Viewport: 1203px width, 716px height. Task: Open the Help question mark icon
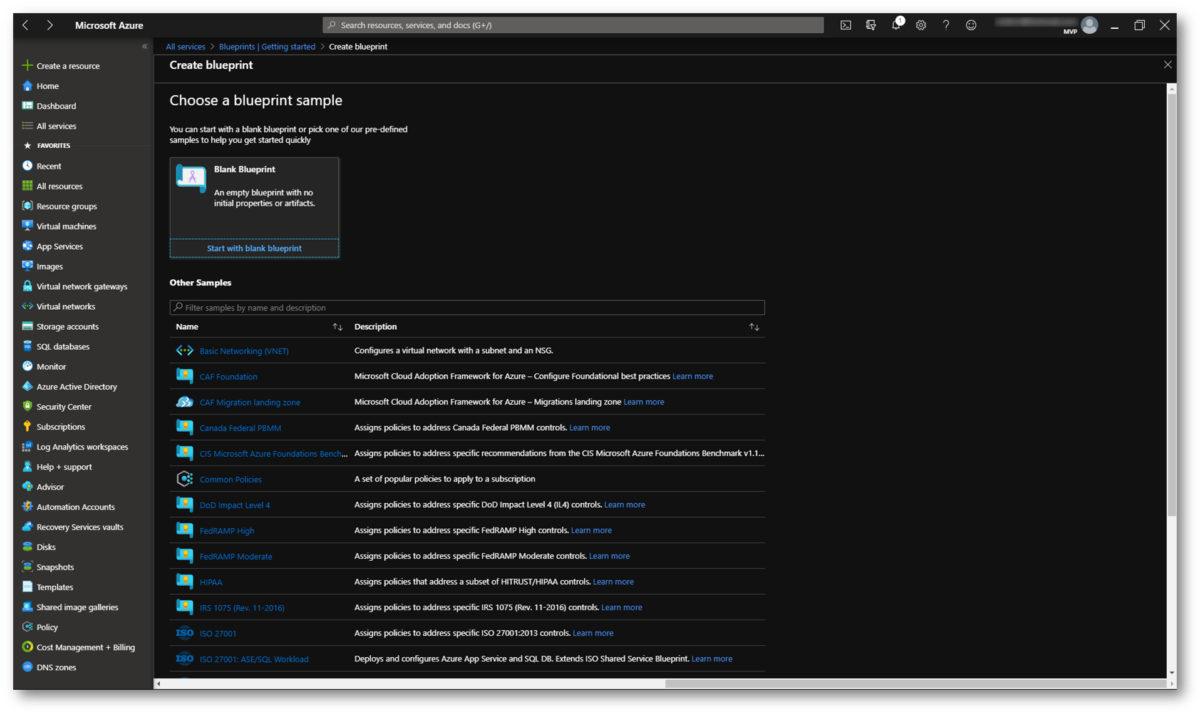click(x=946, y=25)
